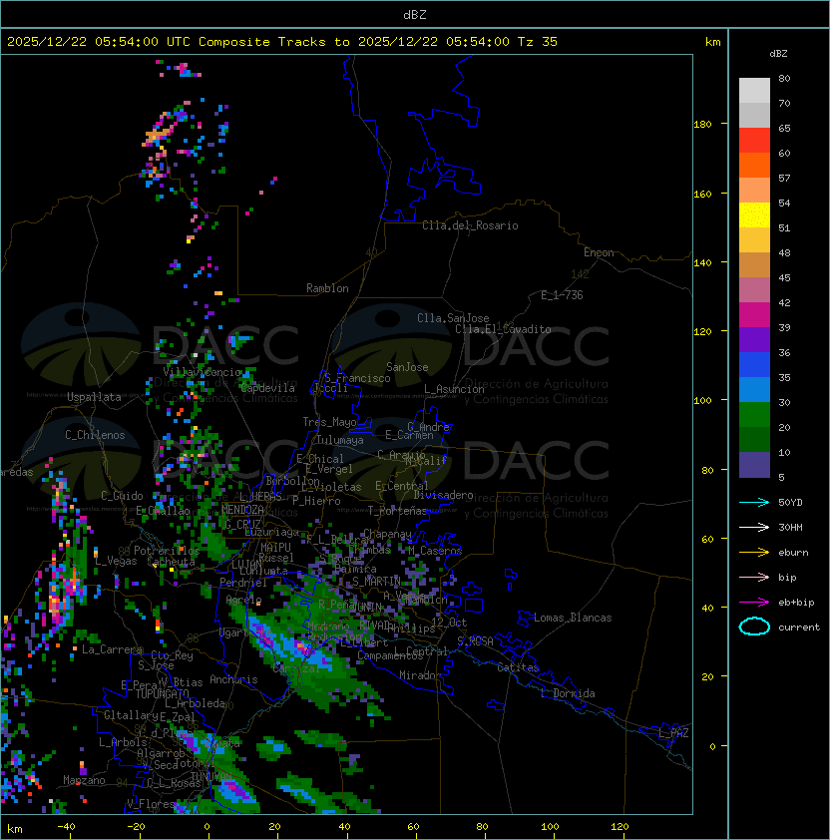830x840 pixels.
Task: Click the 'E_1-736' map label
Action: 562,295
